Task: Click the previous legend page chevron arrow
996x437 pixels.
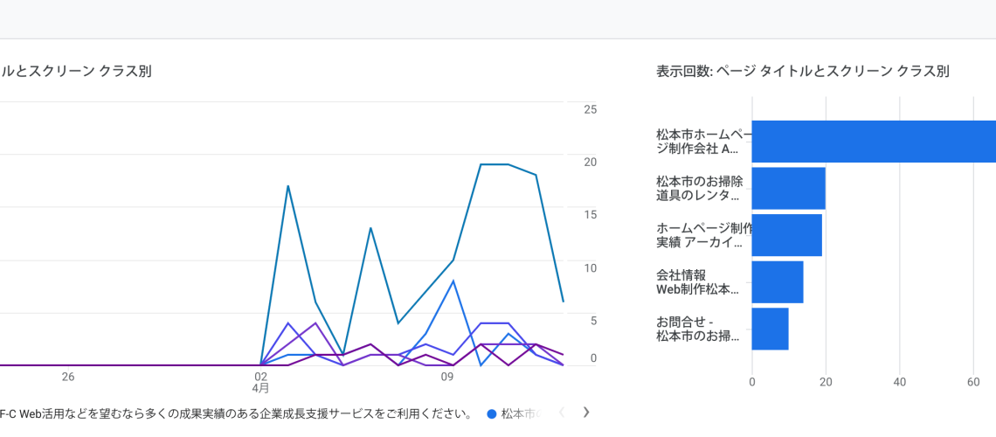Action: pos(563,413)
